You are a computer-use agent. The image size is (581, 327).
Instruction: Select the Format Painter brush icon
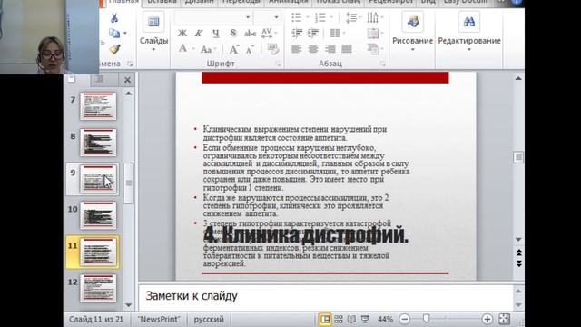(x=114, y=49)
